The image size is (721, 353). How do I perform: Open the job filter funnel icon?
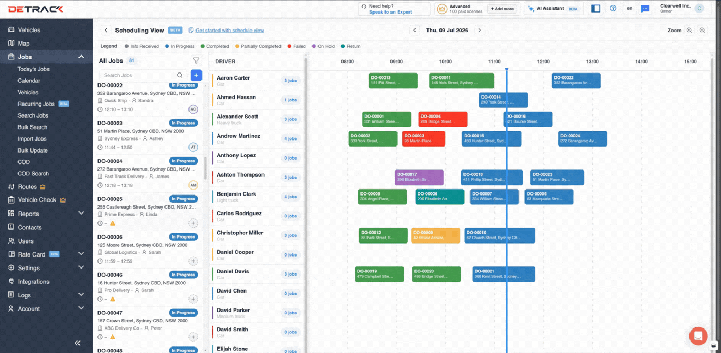click(196, 61)
